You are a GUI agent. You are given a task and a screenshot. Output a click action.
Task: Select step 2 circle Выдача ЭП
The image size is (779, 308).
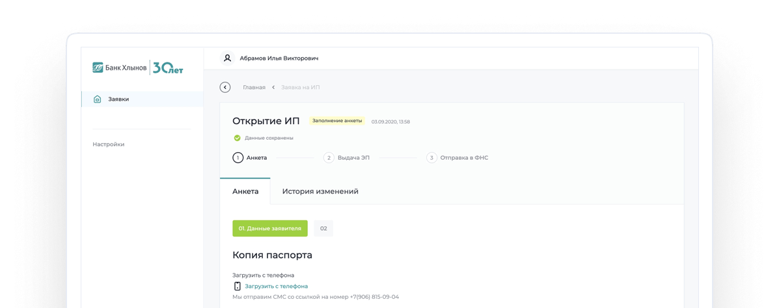329,158
